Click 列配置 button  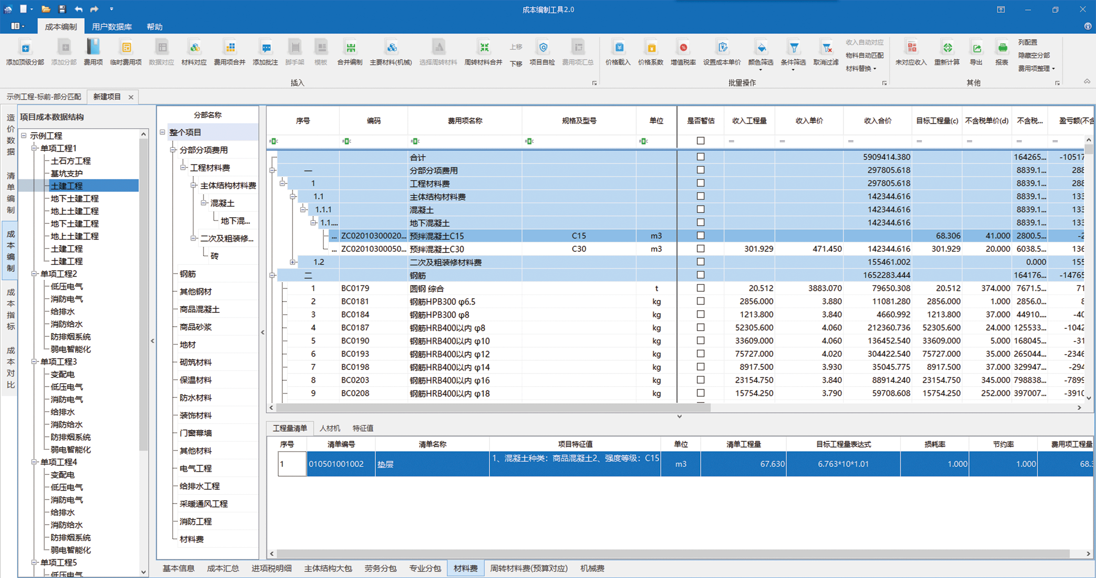coord(1027,42)
